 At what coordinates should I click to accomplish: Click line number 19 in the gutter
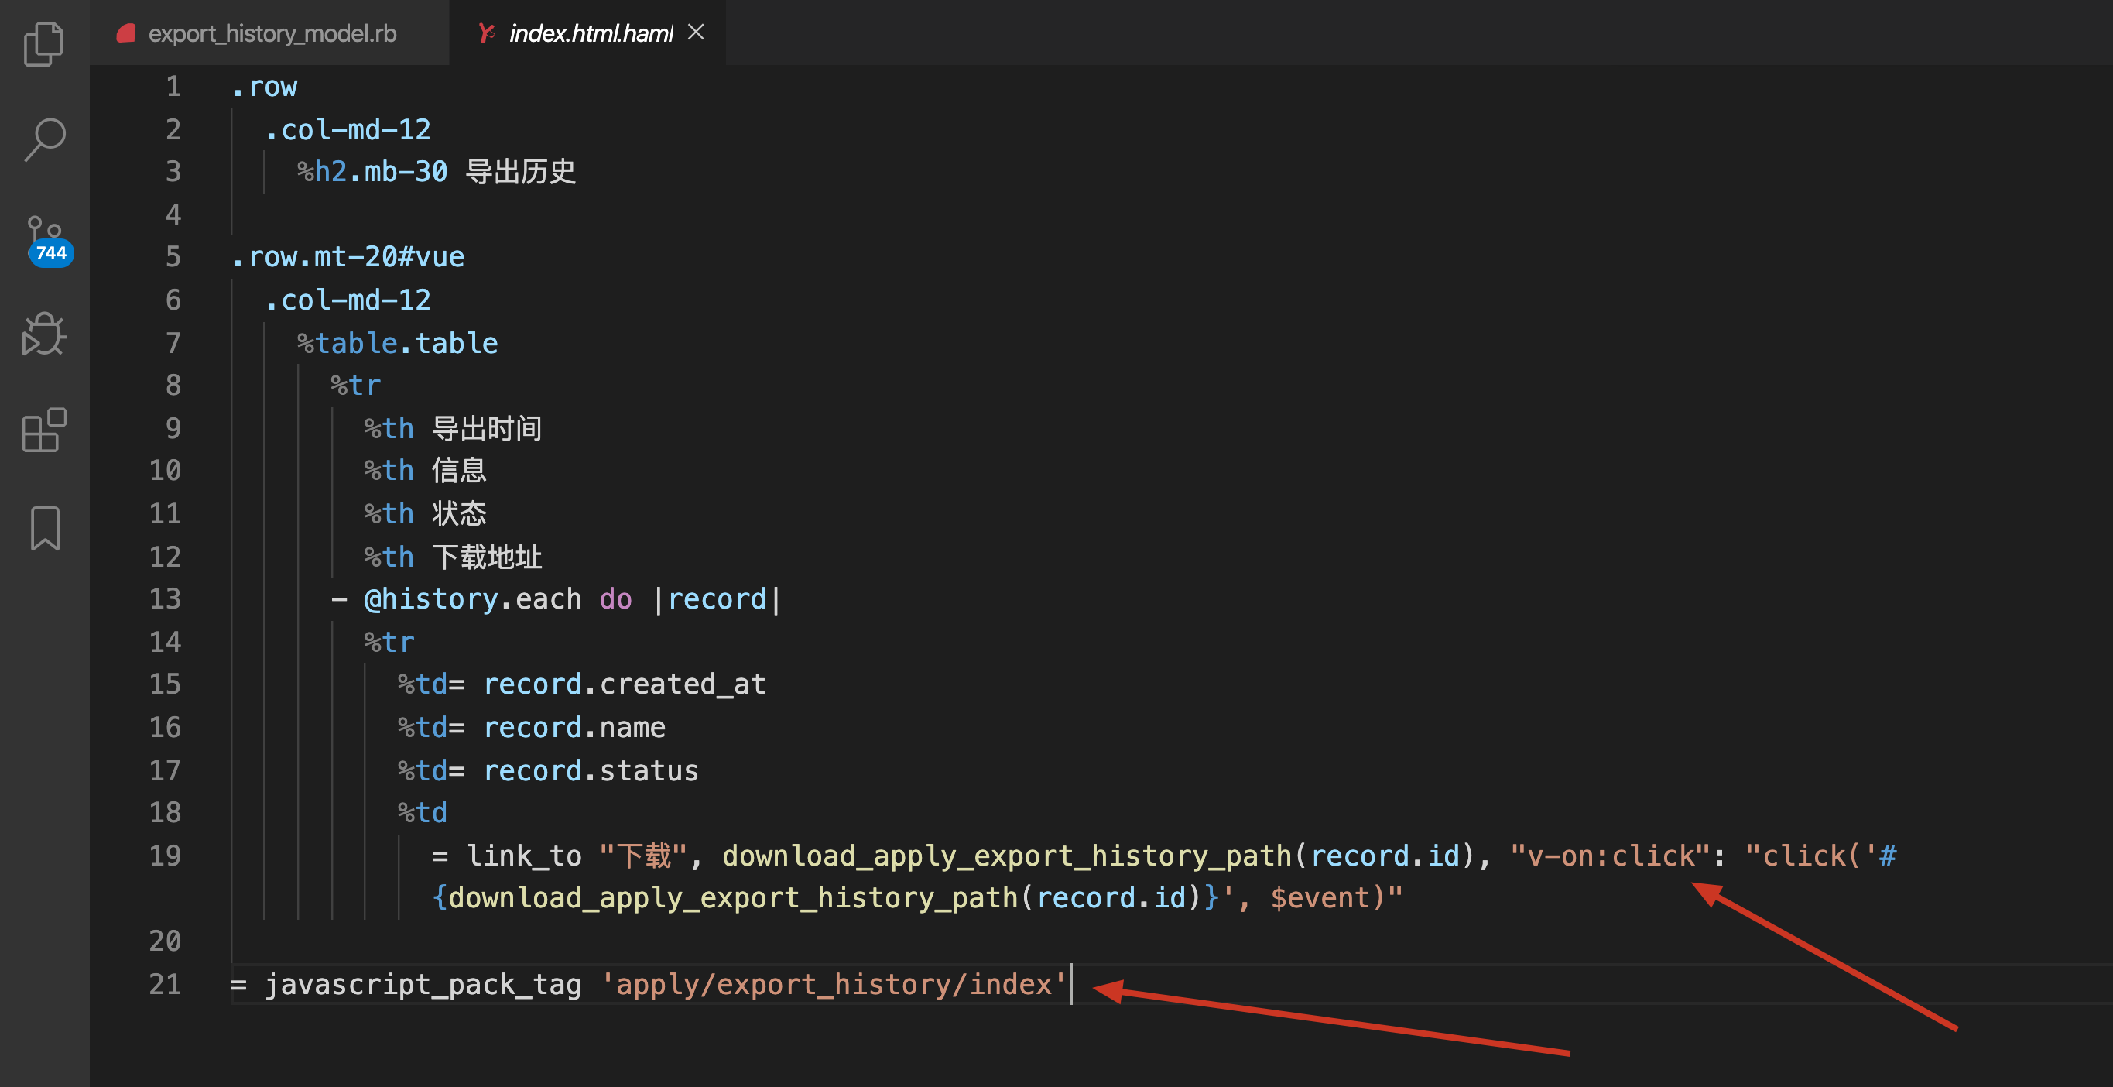pyautogui.click(x=165, y=856)
